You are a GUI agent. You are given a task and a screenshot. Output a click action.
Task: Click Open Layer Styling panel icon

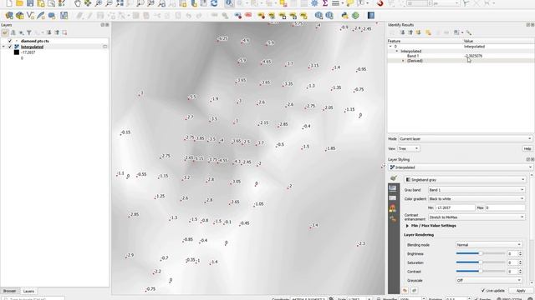5,32
